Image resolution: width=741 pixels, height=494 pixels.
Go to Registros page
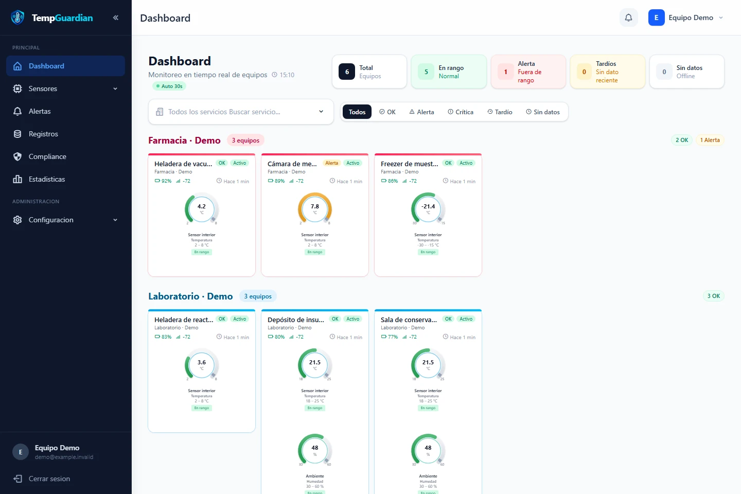65,134
